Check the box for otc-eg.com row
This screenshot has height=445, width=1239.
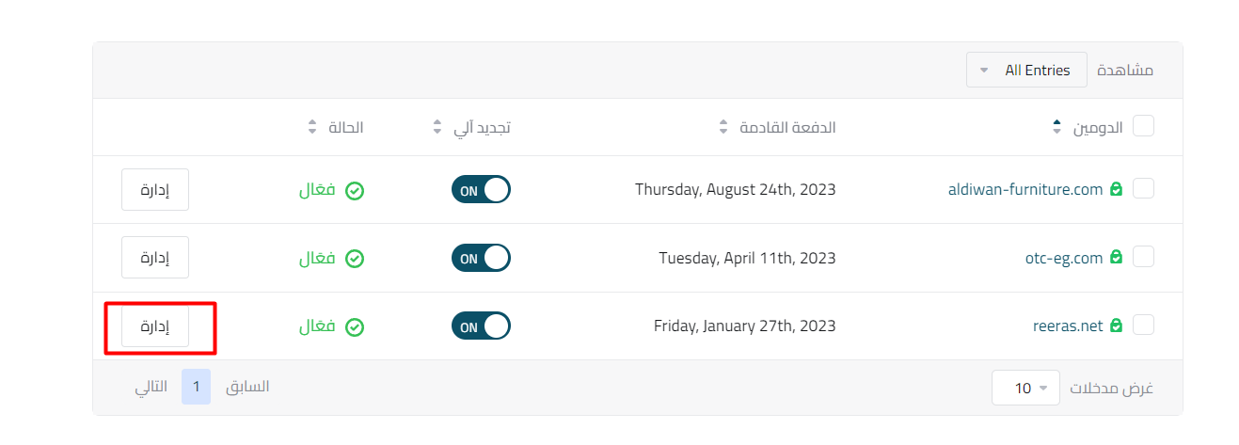pos(1143,257)
